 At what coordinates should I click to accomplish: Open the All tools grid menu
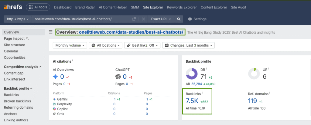tap(38, 7)
